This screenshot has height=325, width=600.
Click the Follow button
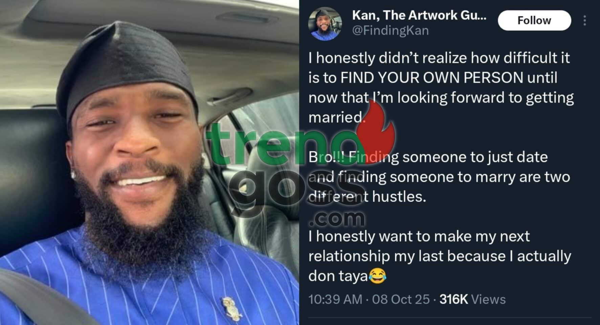pyautogui.click(x=534, y=21)
